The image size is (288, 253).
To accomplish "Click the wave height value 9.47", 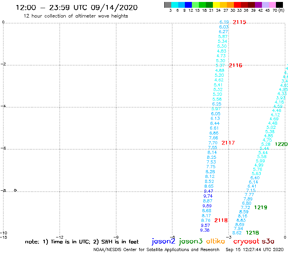I will (x=209, y=191).
